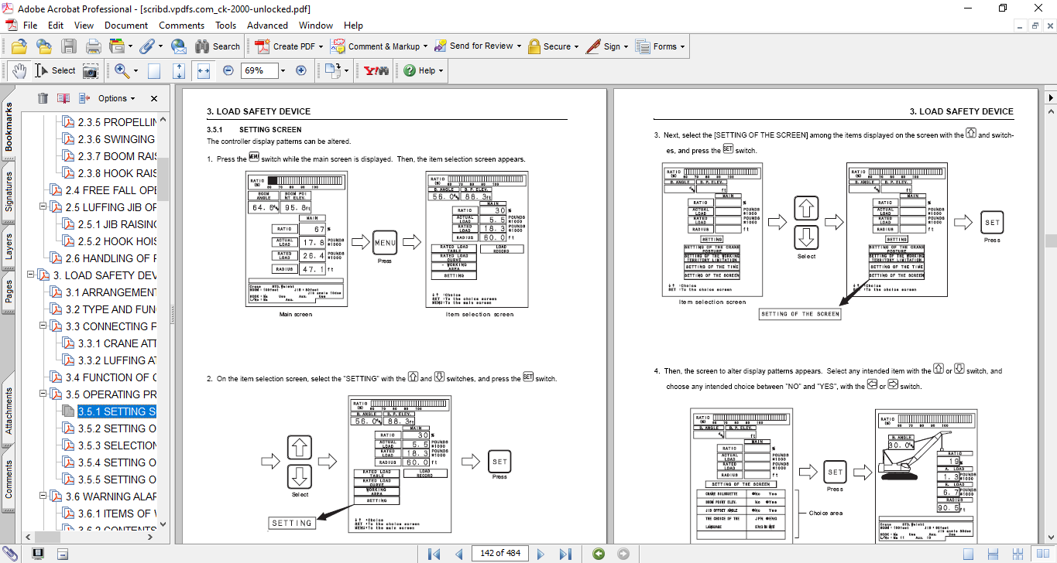Select the Hand tool
Screen dimensions: 1057x563
[x=20, y=70]
